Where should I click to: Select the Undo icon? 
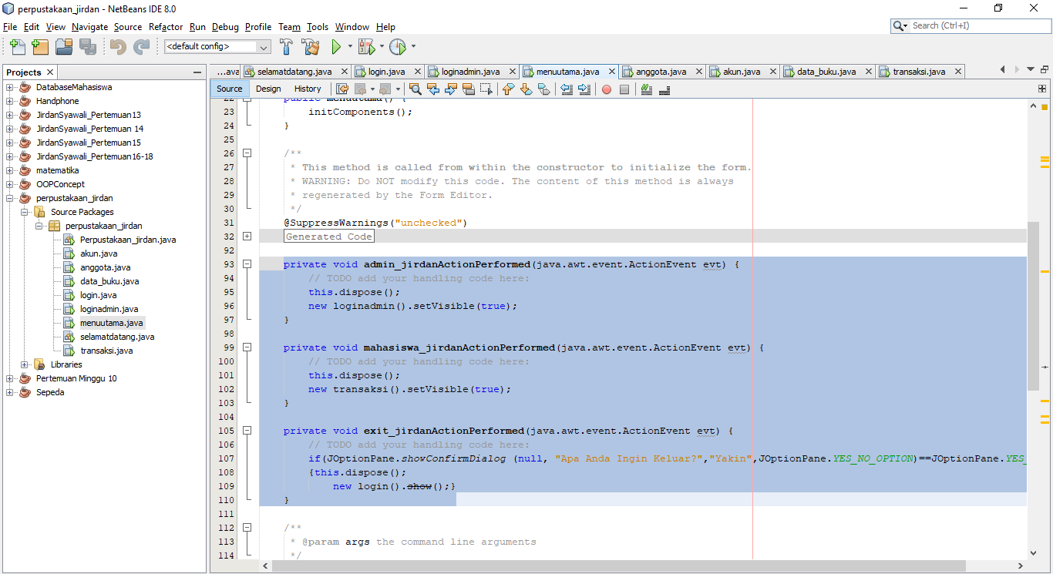click(116, 47)
